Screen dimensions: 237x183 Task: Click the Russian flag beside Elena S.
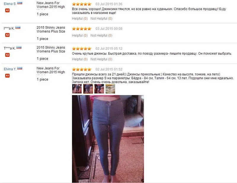pyautogui.click(x=20, y=3)
